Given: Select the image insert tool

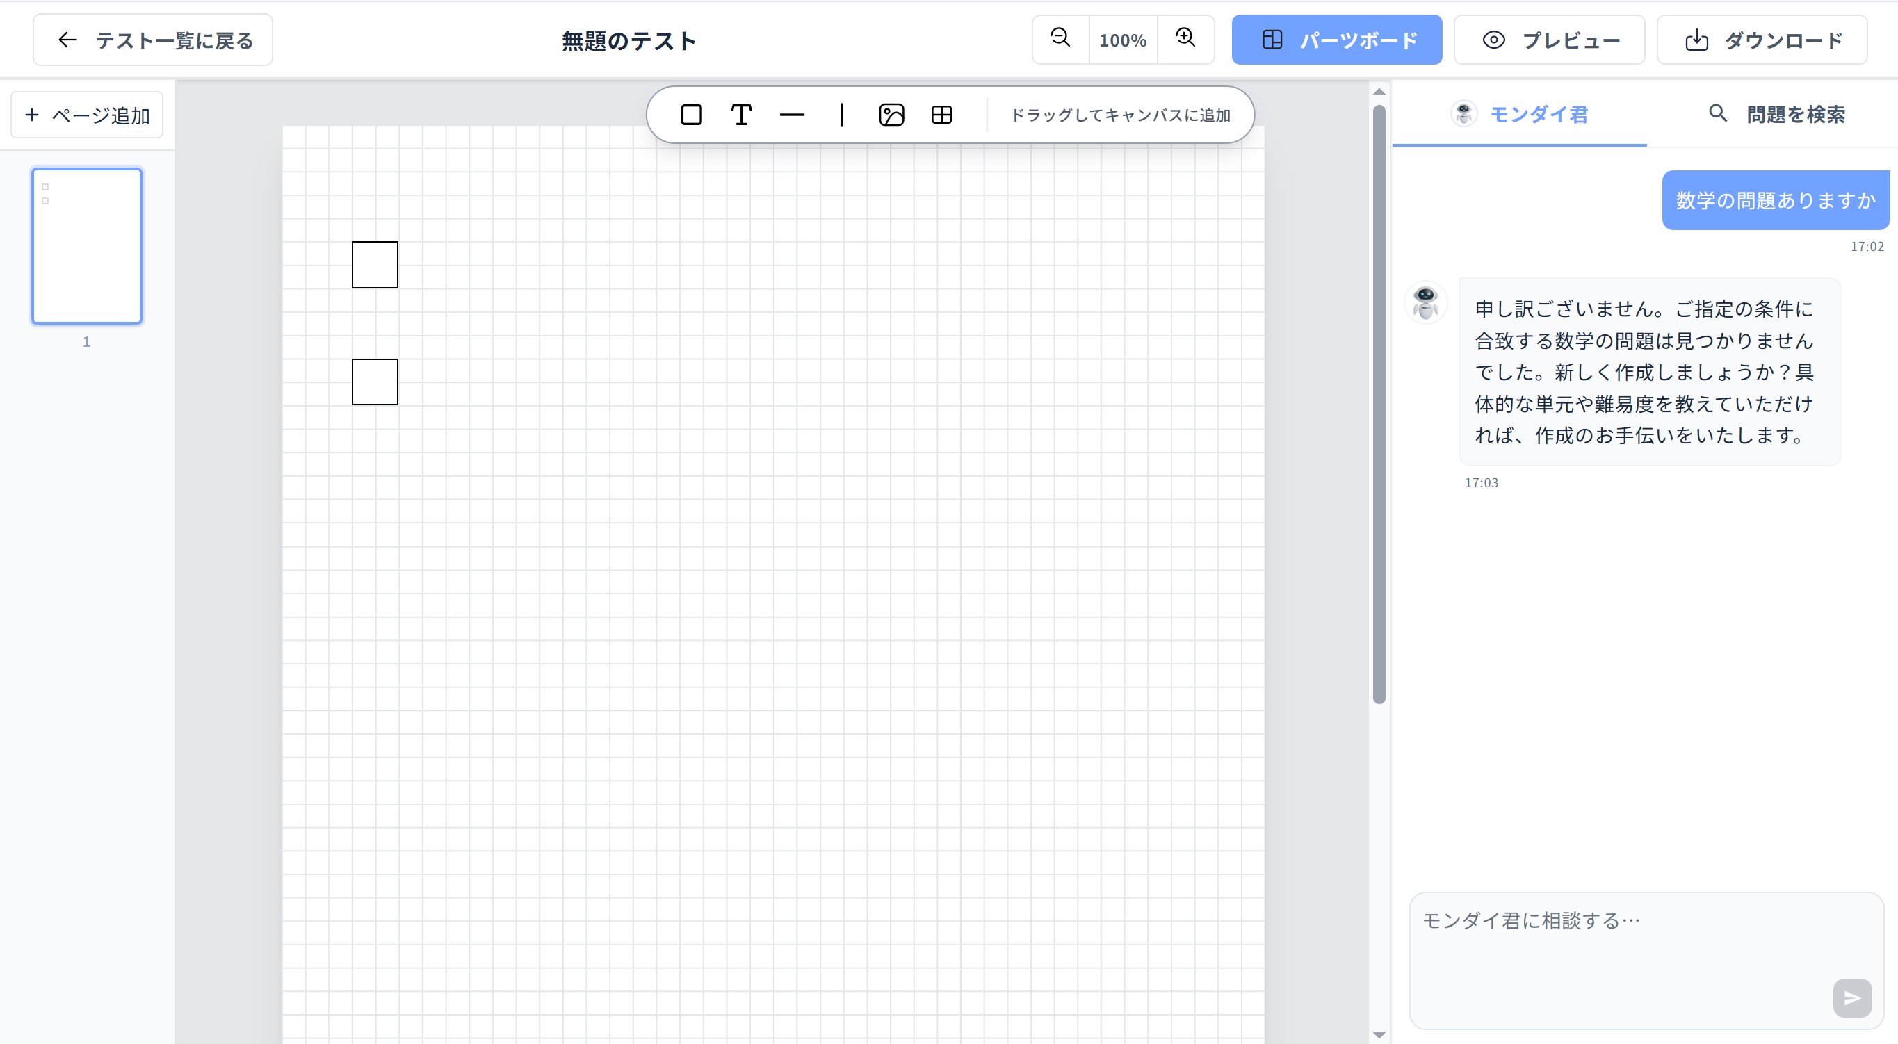Looking at the screenshot, I should coord(891,115).
